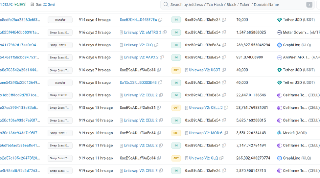Click the AMPnet APX token icon

(279, 58)
